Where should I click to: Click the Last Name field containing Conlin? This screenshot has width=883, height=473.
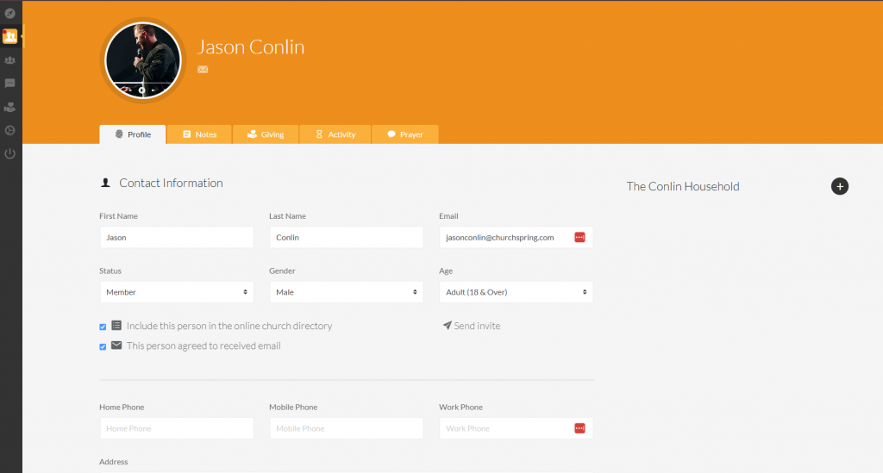click(347, 237)
